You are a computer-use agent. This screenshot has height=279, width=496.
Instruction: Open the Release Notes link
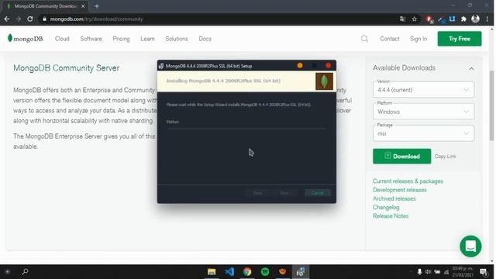(391, 216)
